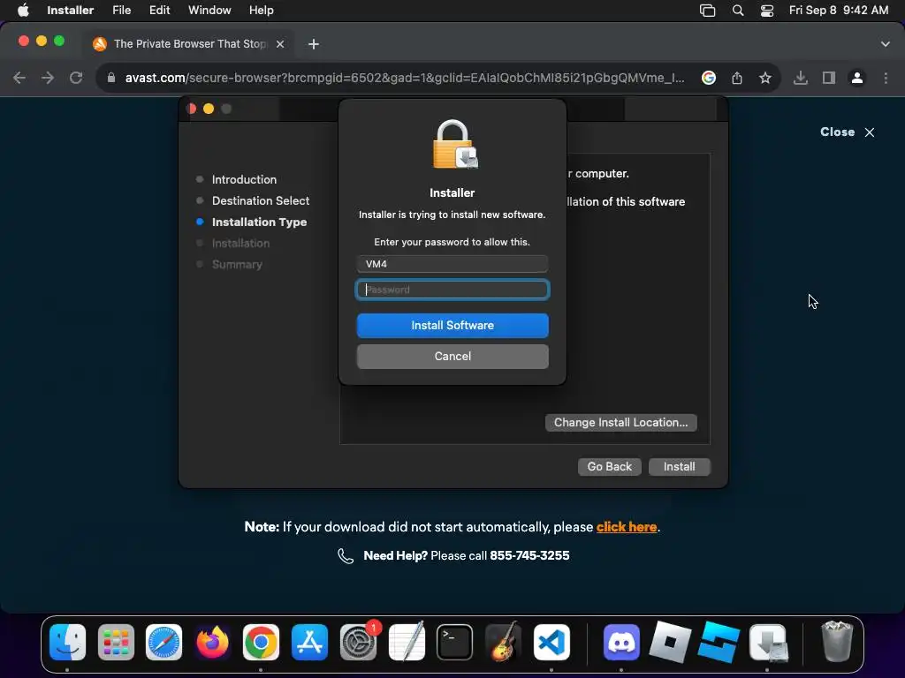Open the App Store dock icon
The width and height of the screenshot is (905, 678).
(309, 642)
